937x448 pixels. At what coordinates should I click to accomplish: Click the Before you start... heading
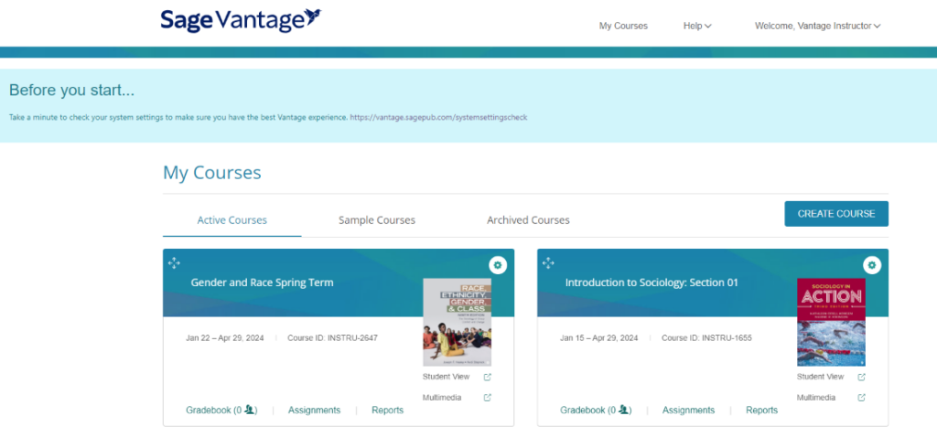tap(71, 91)
